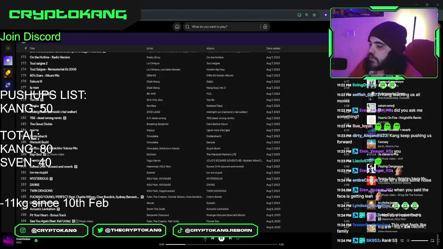Go to Spotify Home icon
The image size is (443, 249).
(x=177, y=27)
